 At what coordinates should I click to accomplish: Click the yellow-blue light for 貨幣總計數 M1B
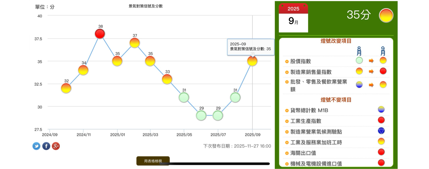click(381, 109)
